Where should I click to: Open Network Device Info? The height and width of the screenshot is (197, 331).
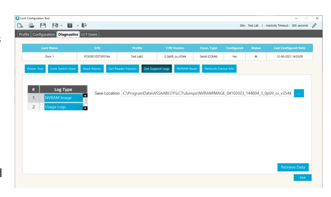pos(219,69)
